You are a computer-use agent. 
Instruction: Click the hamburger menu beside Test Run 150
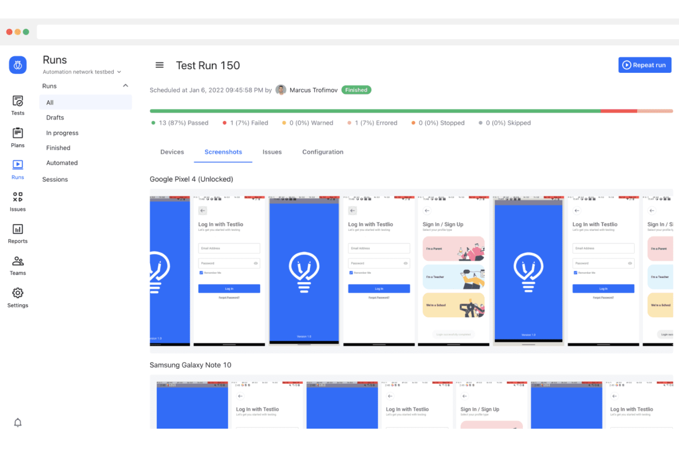coord(159,65)
